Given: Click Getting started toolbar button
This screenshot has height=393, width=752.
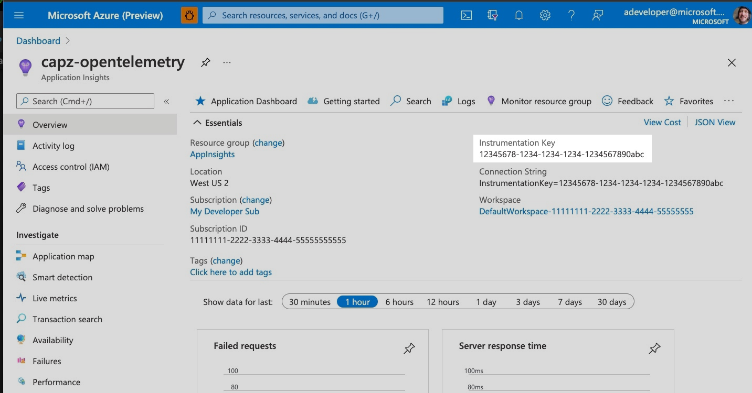Looking at the screenshot, I should [x=343, y=101].
